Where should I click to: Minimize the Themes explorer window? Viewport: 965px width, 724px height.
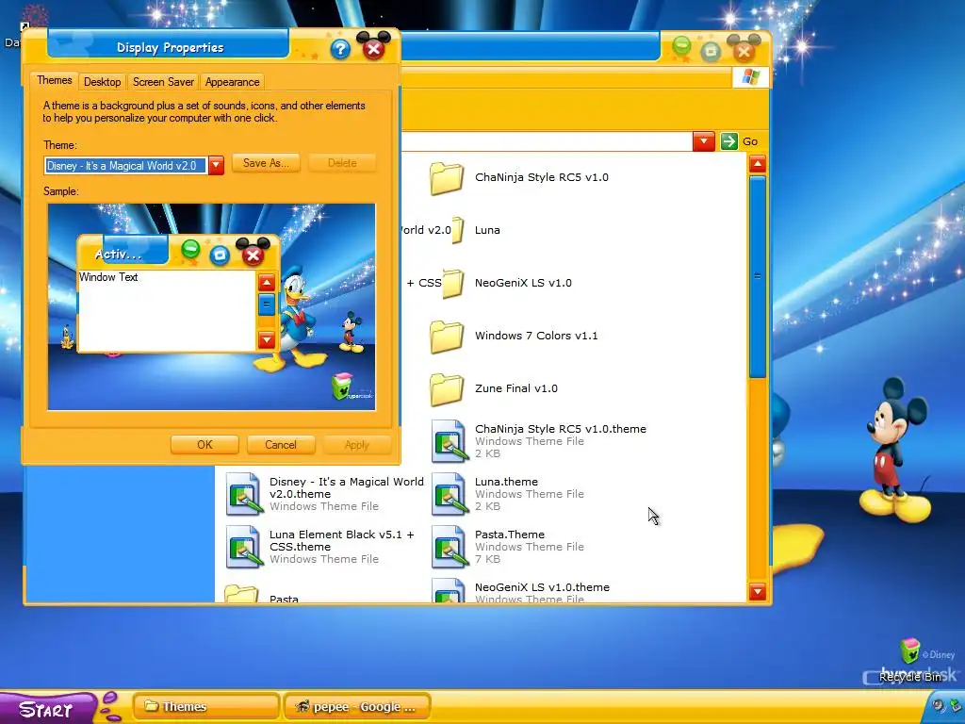click(x=681, y=46)
